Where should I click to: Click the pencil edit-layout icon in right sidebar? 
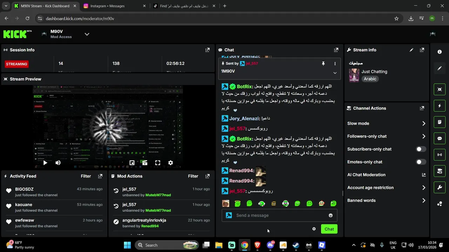(x=440, y=68)
